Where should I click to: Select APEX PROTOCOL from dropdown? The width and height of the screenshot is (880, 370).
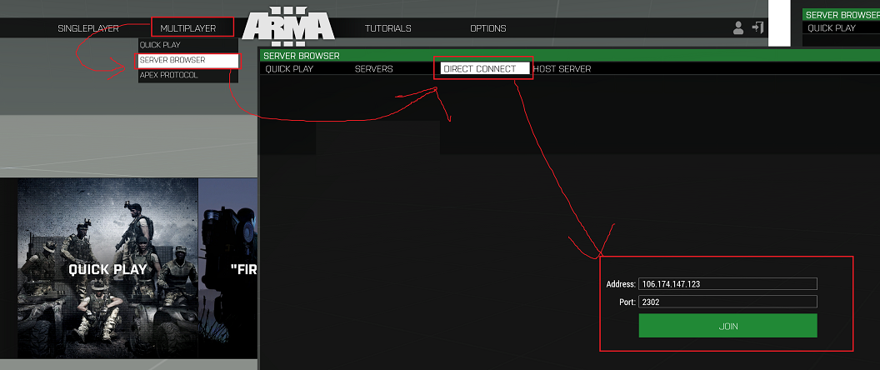coord(188,75)
